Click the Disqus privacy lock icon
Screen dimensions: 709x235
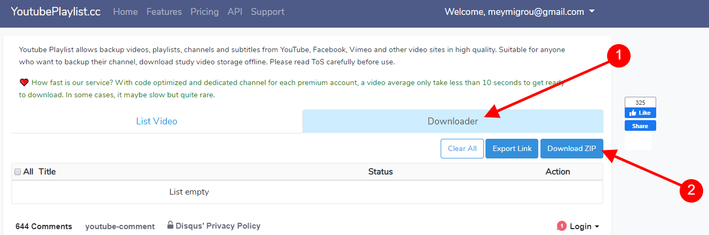pos(170,225)
